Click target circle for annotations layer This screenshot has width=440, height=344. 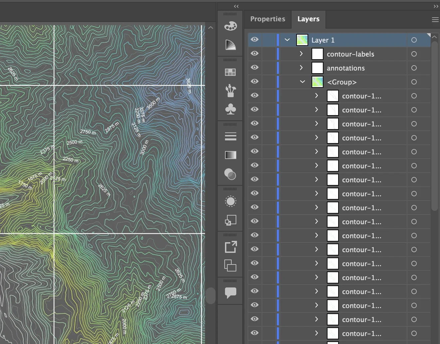click(414, 68)
